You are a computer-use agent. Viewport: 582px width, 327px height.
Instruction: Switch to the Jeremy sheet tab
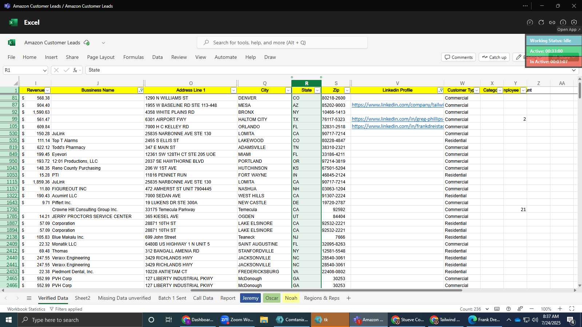pos(250,298)
